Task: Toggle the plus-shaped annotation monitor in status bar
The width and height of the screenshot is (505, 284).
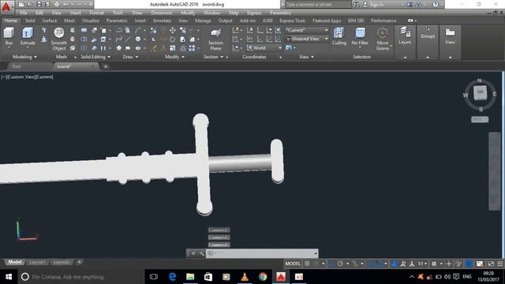Action: pos(448,263)
